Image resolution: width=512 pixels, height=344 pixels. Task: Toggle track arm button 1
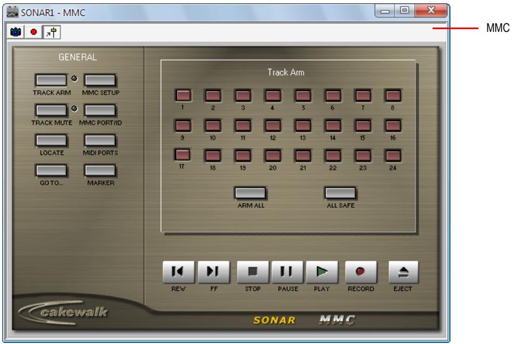coord(183,95)
